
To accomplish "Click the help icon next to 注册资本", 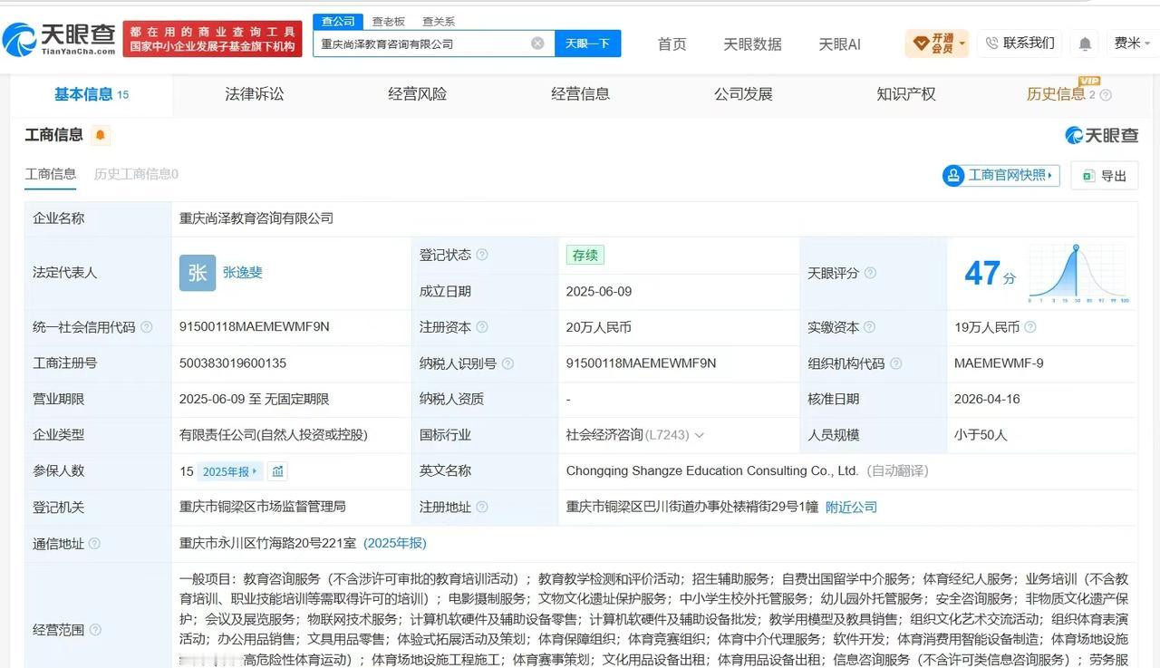I will click(482, 327).
